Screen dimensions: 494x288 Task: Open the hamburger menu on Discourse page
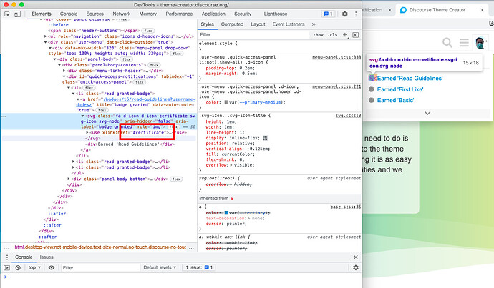point(464,42)
